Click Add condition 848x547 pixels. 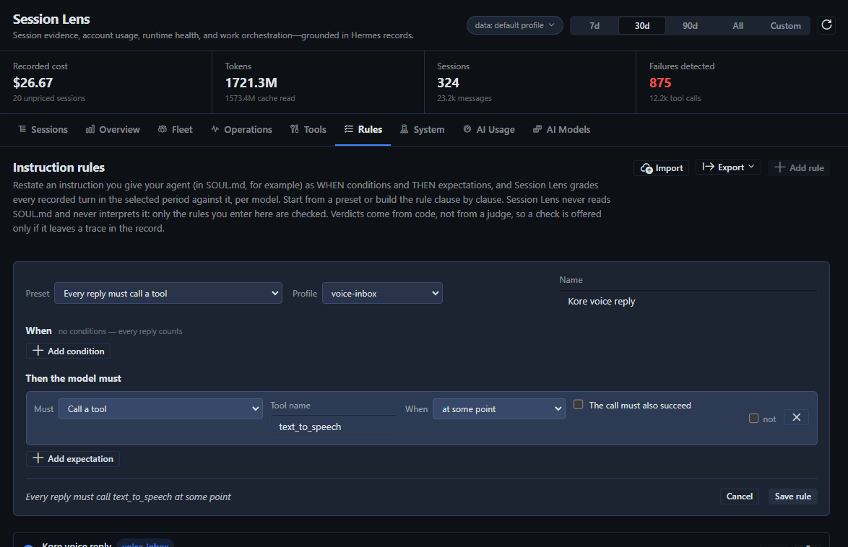68,351
